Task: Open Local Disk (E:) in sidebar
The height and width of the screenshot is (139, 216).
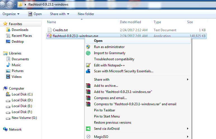Action: coord(22,106)
